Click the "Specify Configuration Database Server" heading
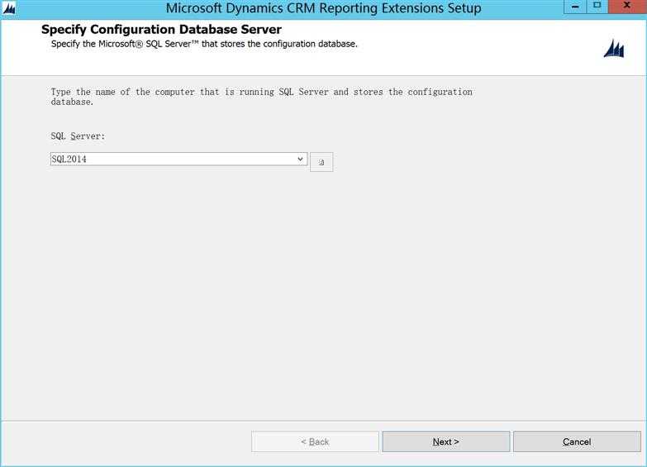Image resolution: width=647 pixels, height=467 pixels. [x=161, y=30]
